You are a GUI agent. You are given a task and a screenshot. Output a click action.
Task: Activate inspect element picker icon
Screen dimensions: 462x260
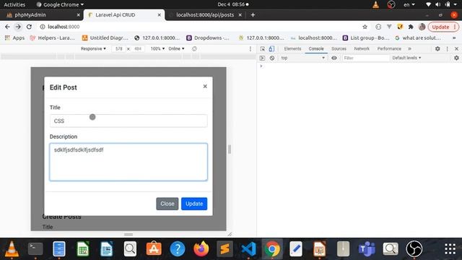[x=263, y=48]
